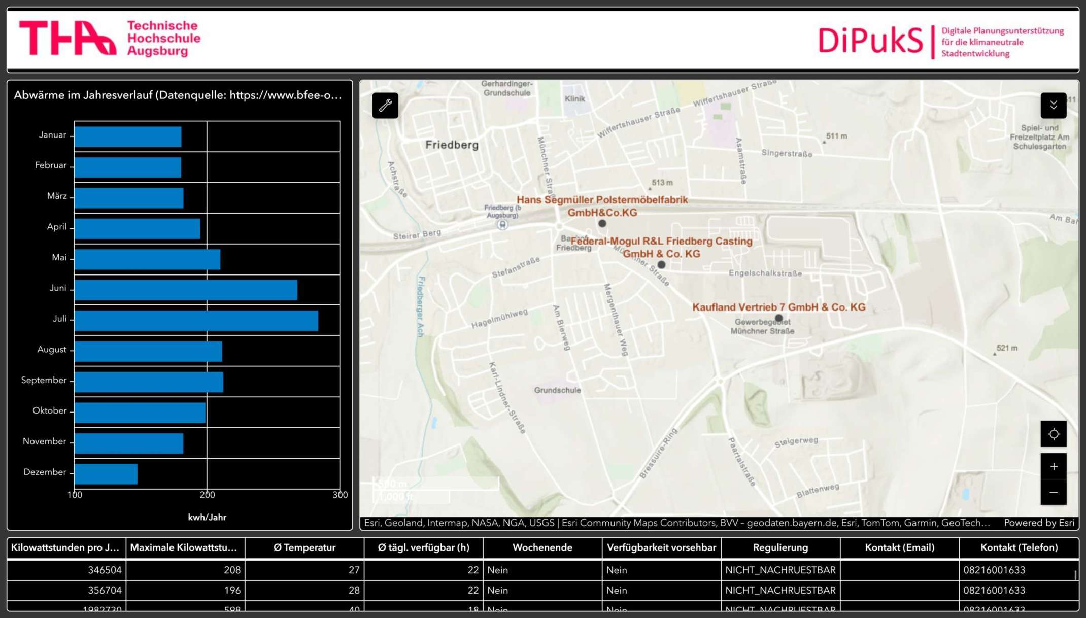Click the THA Technische Hochschule Augsburg logo
The image size is (1086, 618).
coord(110,39)
